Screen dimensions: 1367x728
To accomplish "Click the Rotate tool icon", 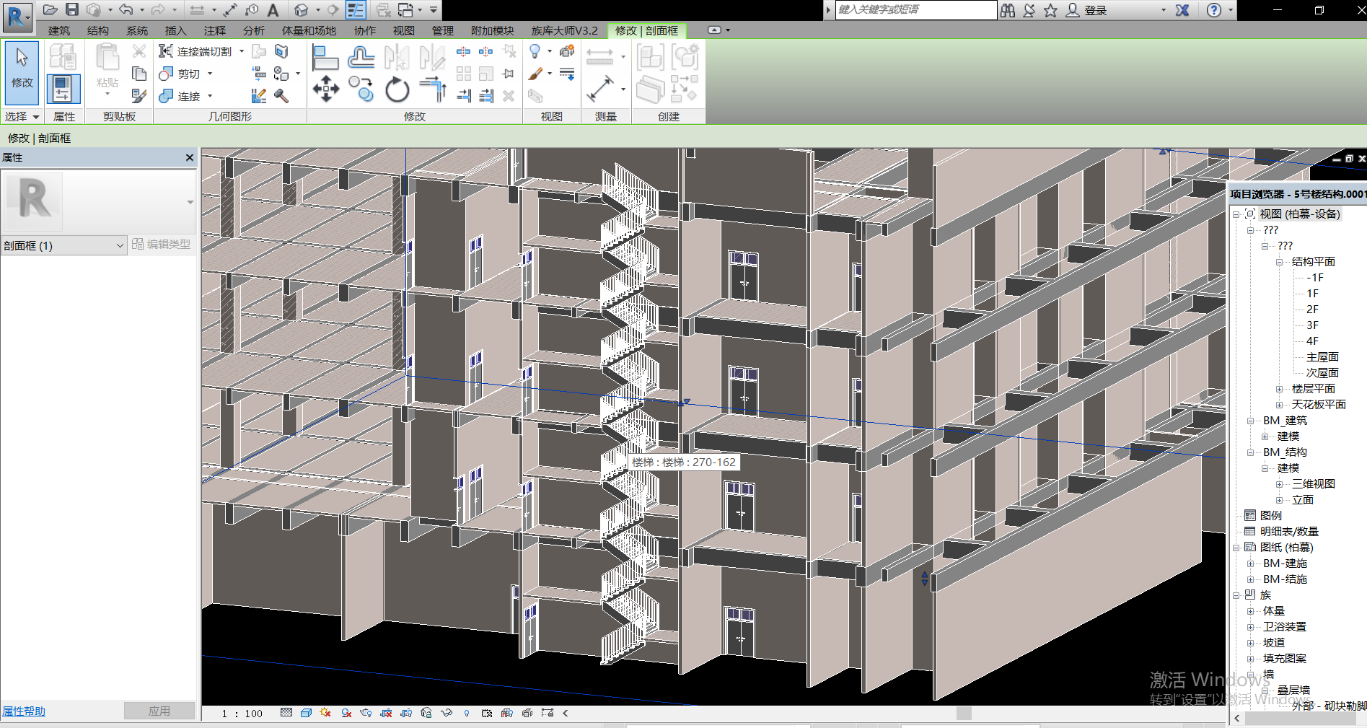I will click(397, 90).
